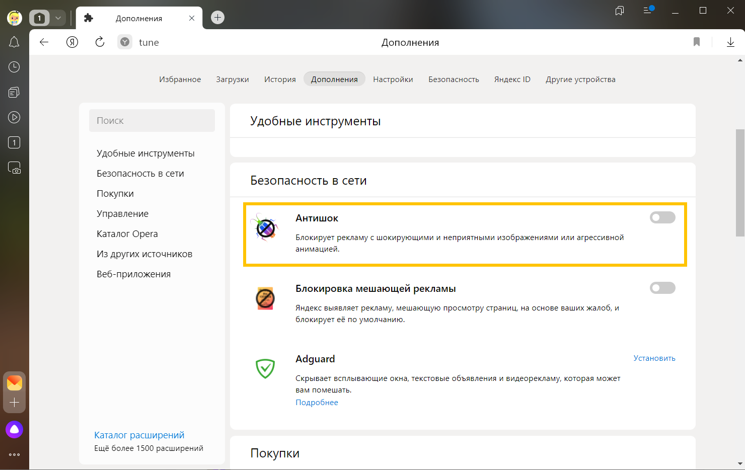Screen dimensions: 745x470
Task: Open the tabs list icon in sidebar
Action: 14,142
